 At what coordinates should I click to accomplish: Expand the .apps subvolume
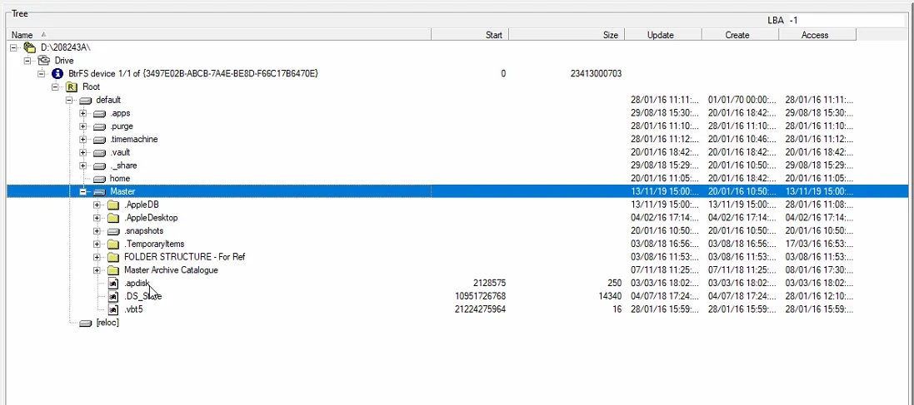click(83, 113)
